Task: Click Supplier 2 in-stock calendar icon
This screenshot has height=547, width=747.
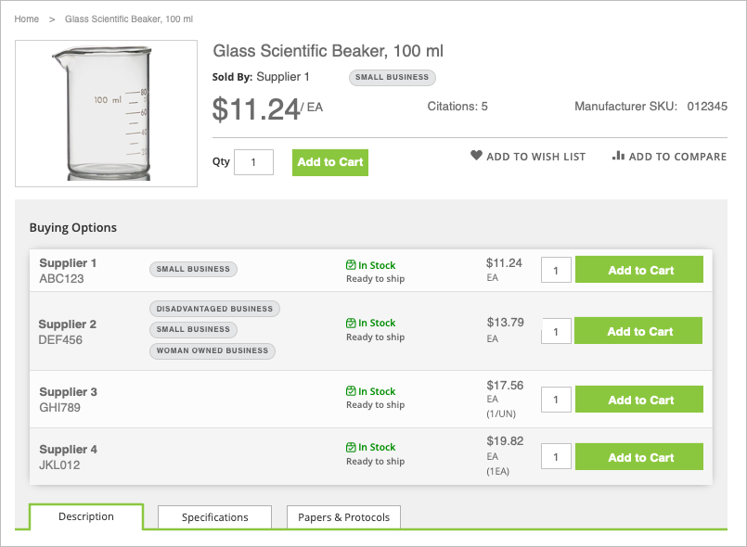Action: tap(351, 323)
